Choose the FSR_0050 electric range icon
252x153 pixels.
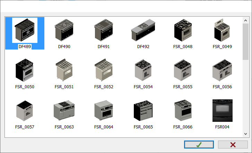pos(25,71)
